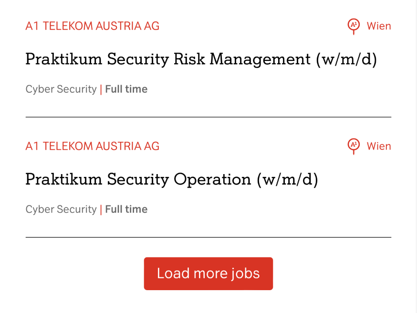Click Full time label under Security Operation job
Image resolution: width=417 pixels, height=313 pixels.
point(126,209)
